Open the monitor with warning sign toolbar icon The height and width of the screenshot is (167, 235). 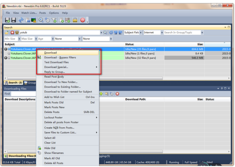coord(34,20)
